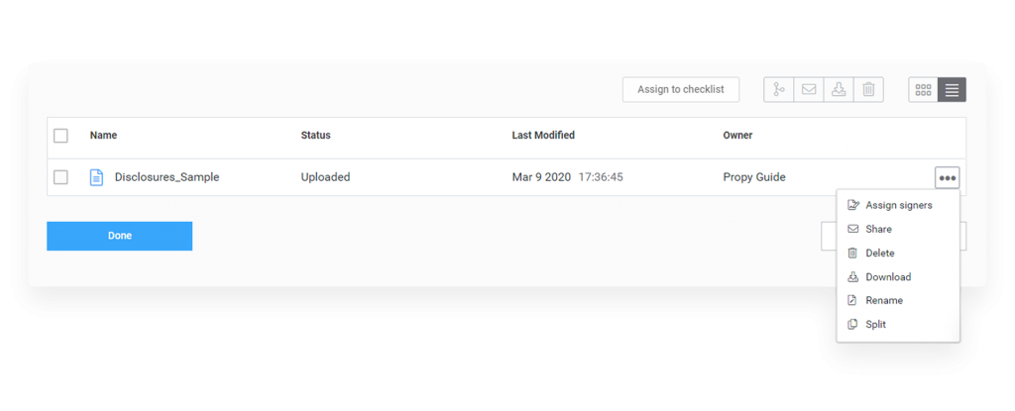Open the three-dot row actions menu

[948, 178]
